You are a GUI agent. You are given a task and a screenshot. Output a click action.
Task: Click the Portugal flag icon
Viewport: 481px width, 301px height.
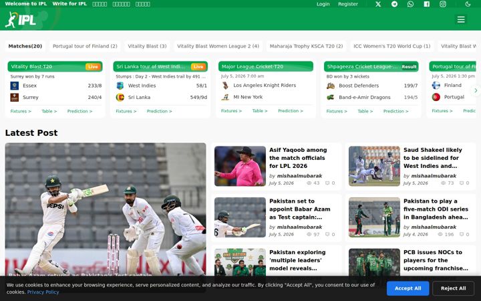point(436,97)
